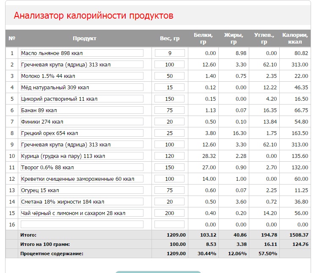
Task: Click the Анализатор калорийности продуктов heading
Action: tap(94, 16)
